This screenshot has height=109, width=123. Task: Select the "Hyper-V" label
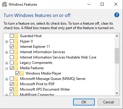26,41
